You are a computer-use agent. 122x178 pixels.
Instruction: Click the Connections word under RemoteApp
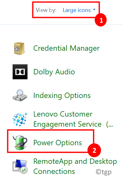pyautogui.click(x=54, y=171)
